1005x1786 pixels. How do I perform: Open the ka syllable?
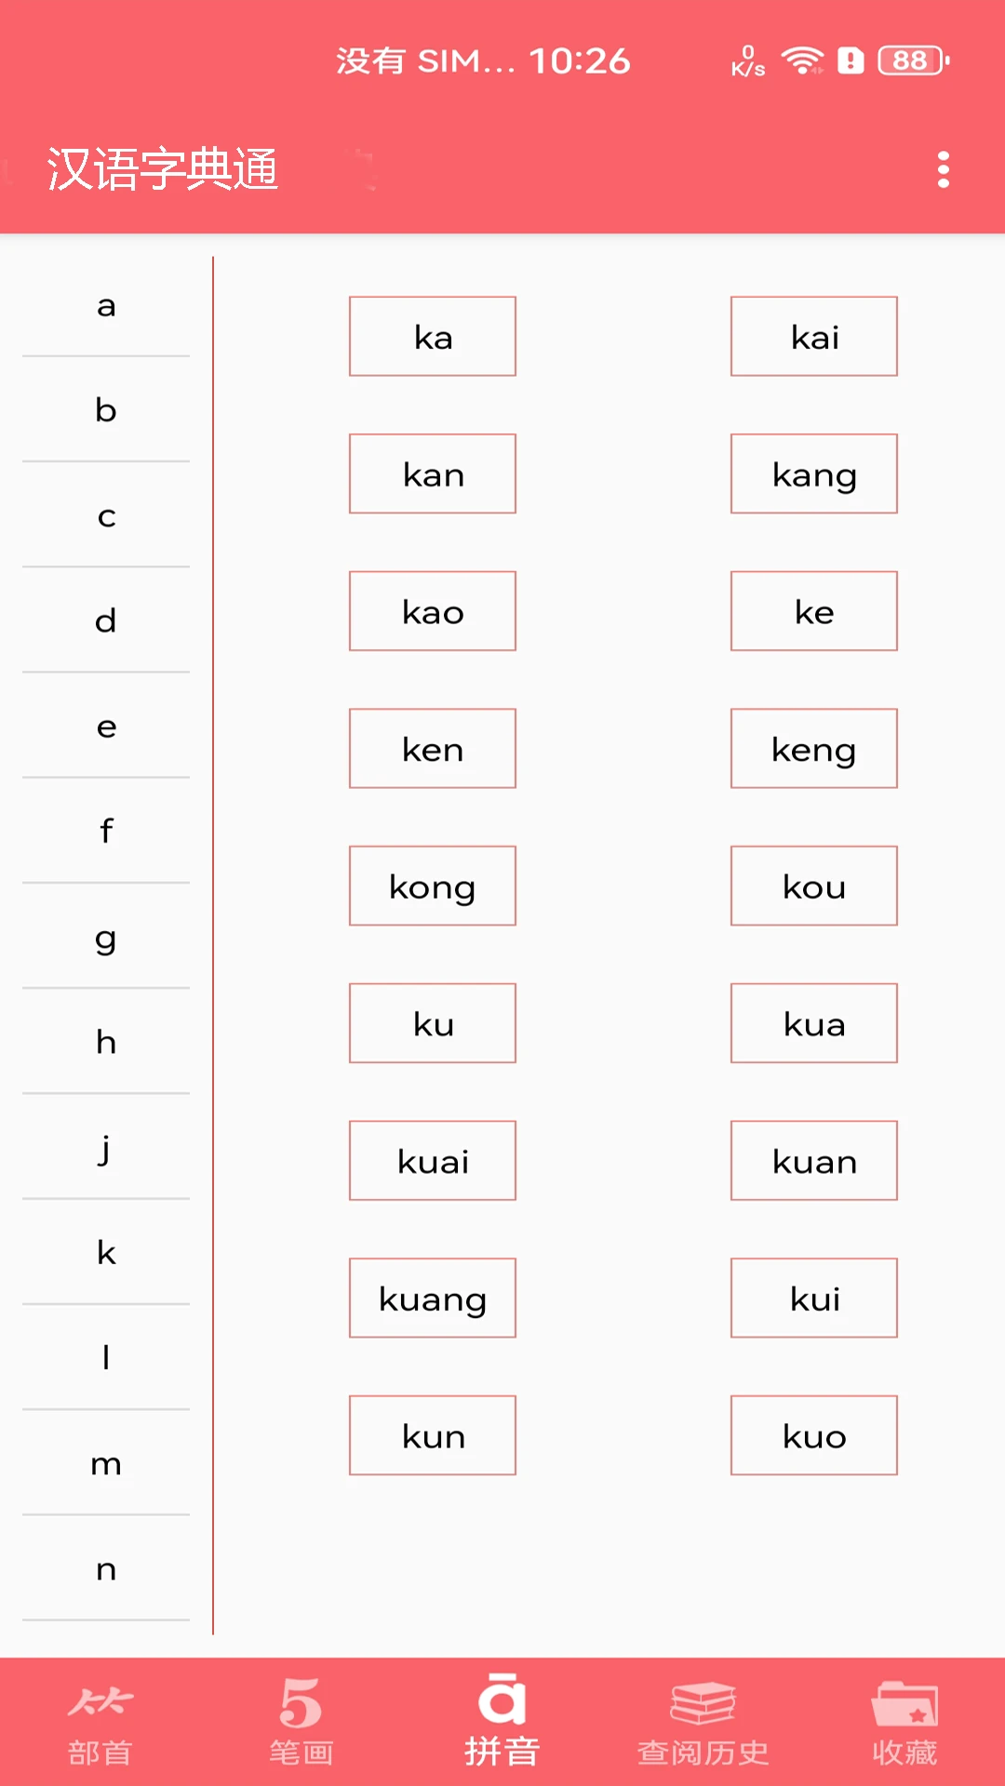[432, 336]
